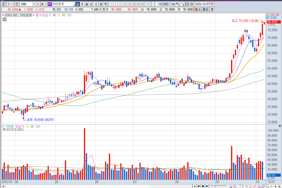Click the speaker sound icon
Screen dimensions: 282x188
click(43, 4)
